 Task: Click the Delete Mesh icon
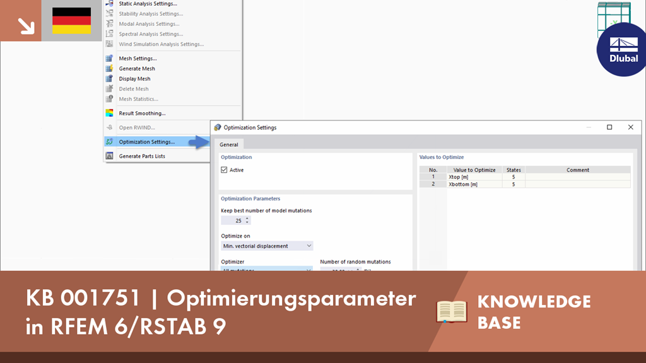click(109, 88)
